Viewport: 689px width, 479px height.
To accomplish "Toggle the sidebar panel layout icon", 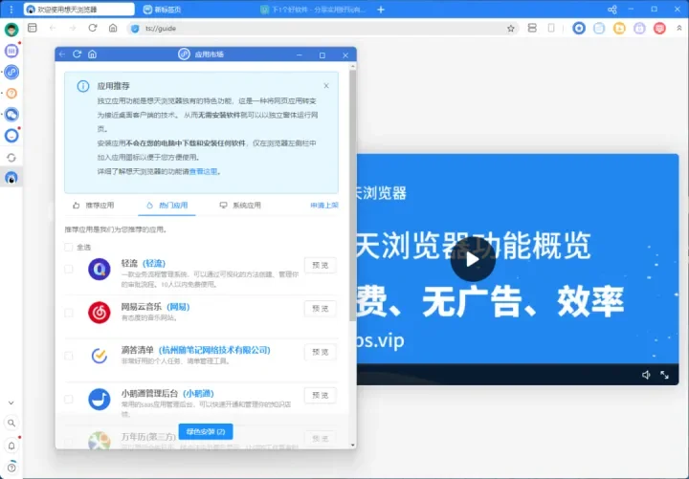I will click(x=33, y=28).
